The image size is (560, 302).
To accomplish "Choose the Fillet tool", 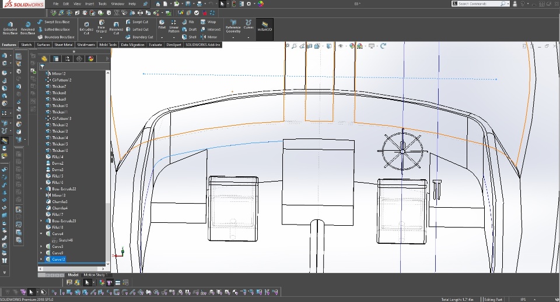I will [x=162, y=24].
